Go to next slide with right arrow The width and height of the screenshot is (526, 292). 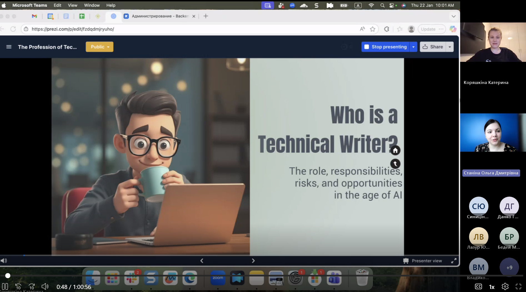(x=253, y=261)
